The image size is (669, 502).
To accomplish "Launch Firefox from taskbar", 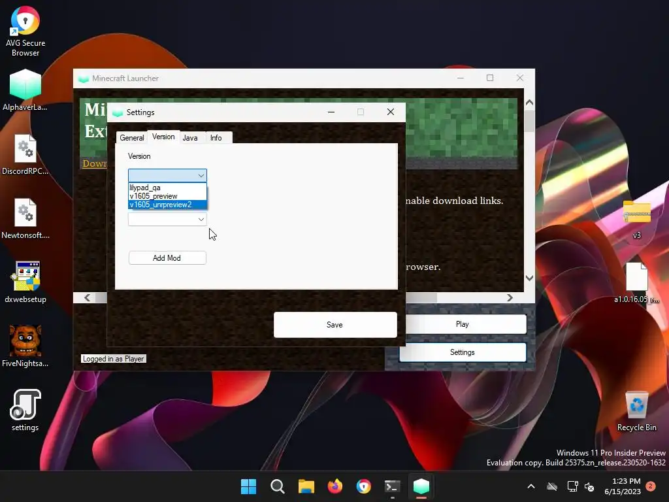I will coord(335,486).
